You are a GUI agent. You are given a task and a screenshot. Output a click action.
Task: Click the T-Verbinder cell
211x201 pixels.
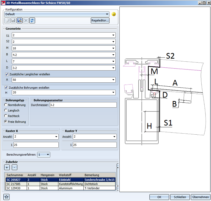pos(99,188)
